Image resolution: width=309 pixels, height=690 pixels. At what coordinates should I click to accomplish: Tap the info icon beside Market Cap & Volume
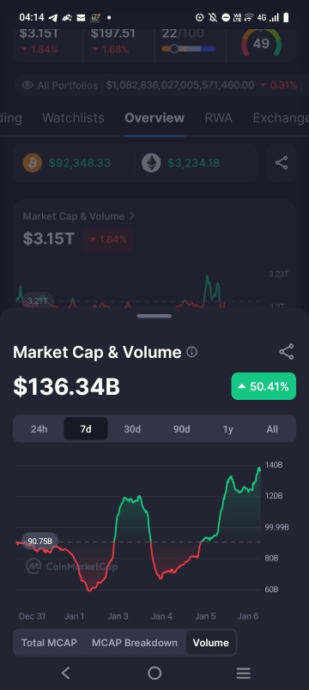pos(192,352)
